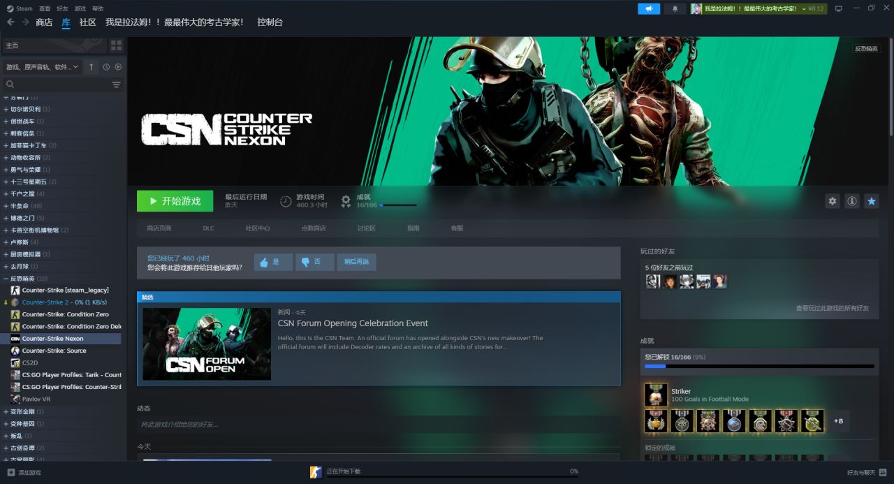
Task: Go back with the left arrow
Action: 10,22
